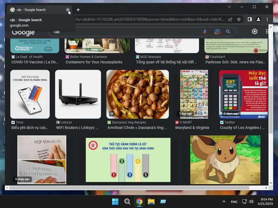
Task: Open File Explorer from taskbar
Action: coord(151,201)
